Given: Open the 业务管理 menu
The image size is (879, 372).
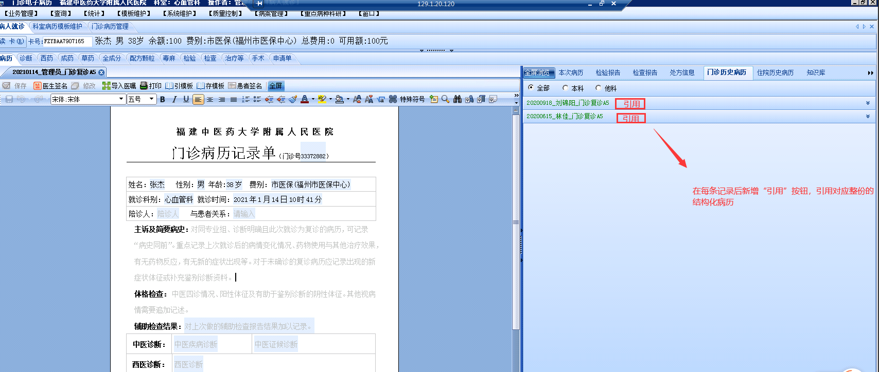Looking at the screenshot, I should [x=22, y=14].
